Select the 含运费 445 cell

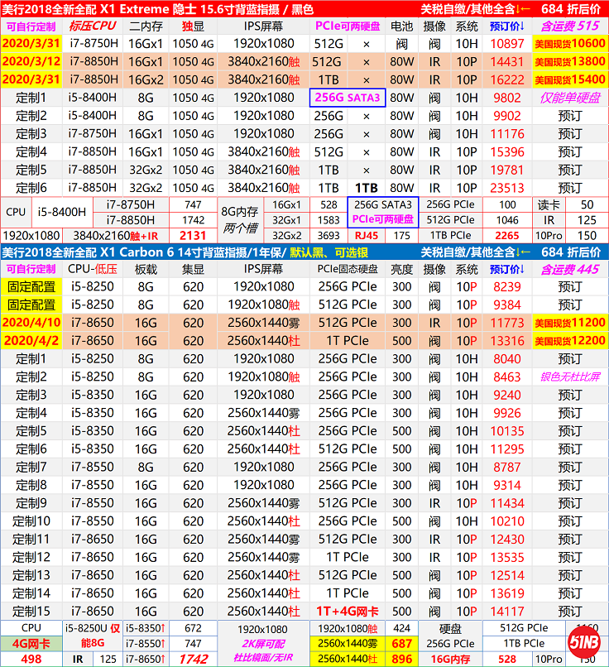(x=569, y=269)
